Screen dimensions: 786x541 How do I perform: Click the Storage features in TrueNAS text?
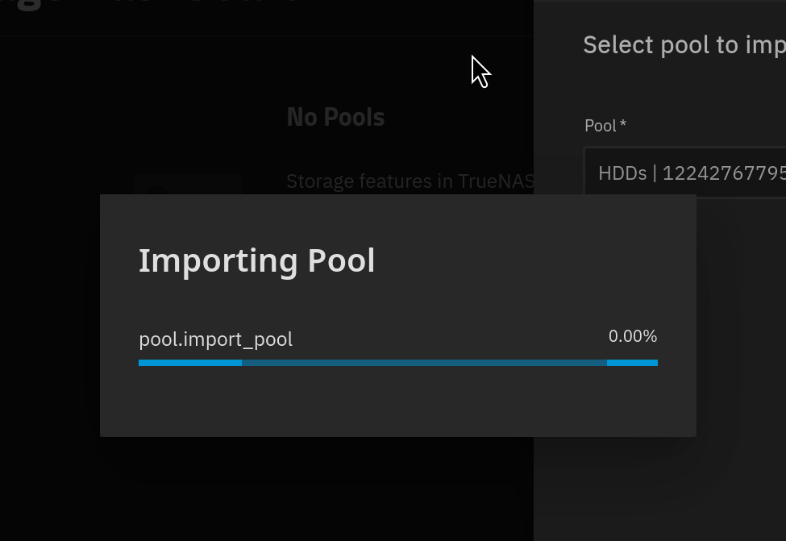[x=410, y=181]
